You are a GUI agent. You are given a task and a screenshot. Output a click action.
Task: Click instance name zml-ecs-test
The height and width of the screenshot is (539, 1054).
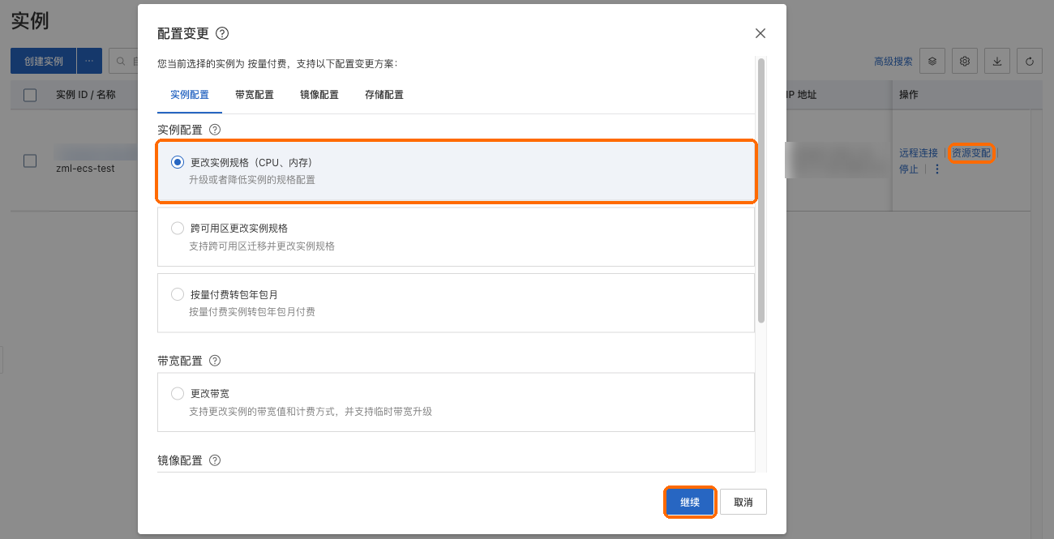(x=85, y=169)
